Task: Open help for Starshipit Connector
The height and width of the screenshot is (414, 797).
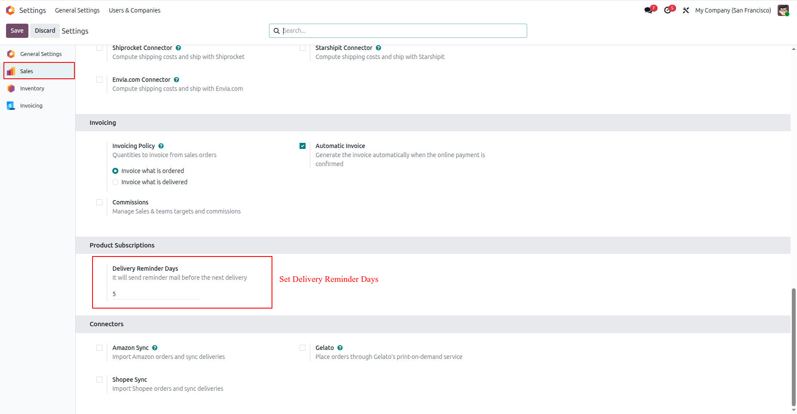Action: [378, 48]
